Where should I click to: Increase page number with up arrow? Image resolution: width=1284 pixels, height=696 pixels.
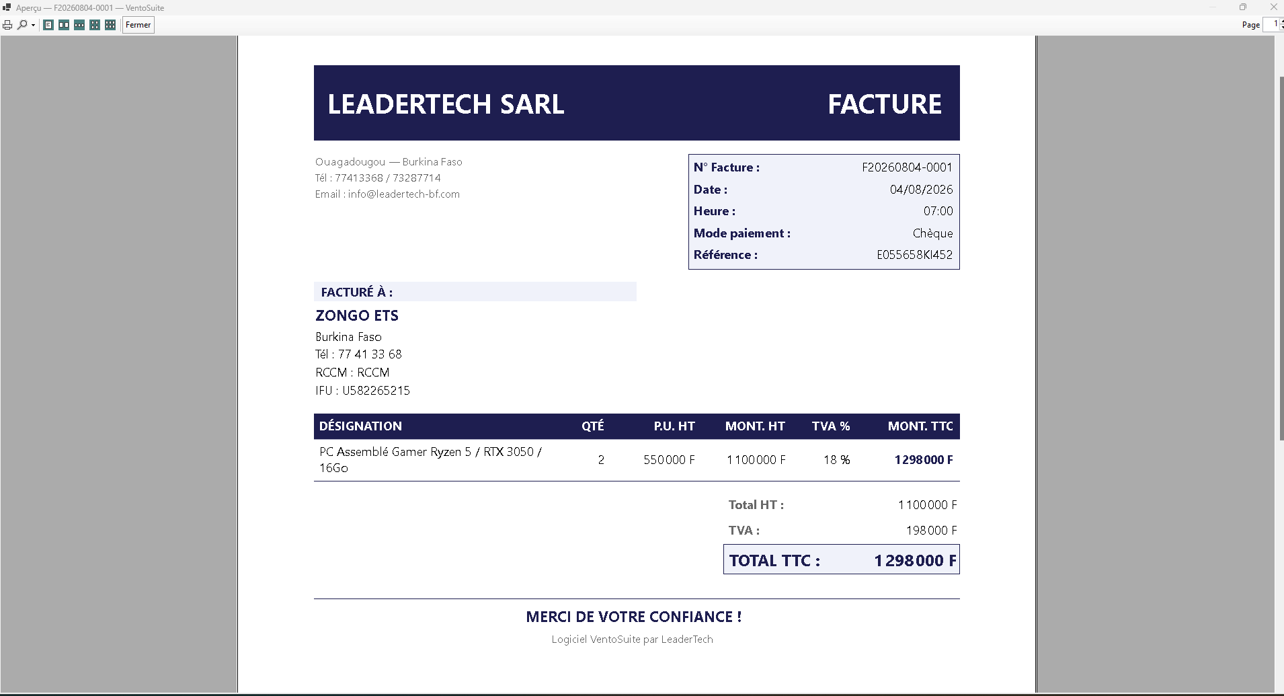pos(1282,21)
